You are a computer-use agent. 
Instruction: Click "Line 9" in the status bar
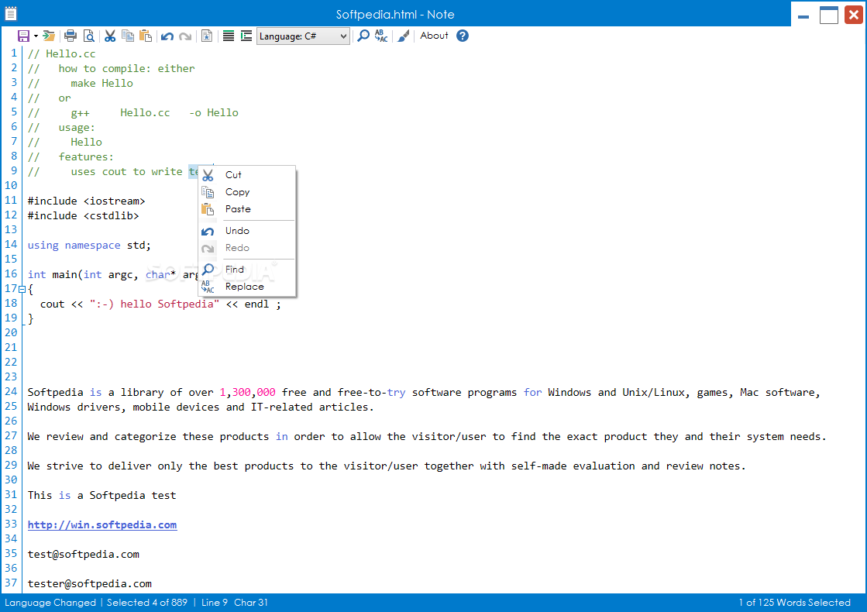215,603
